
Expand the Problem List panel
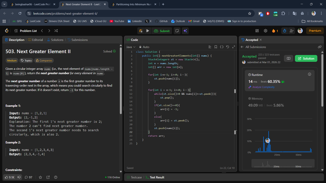click(x=26, y=31)
